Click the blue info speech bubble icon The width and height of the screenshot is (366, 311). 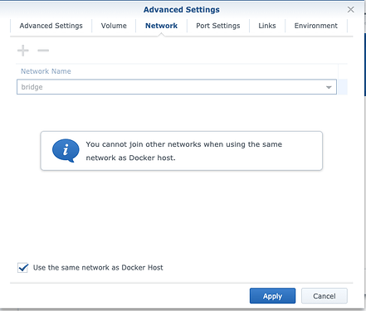click(66, 150)
